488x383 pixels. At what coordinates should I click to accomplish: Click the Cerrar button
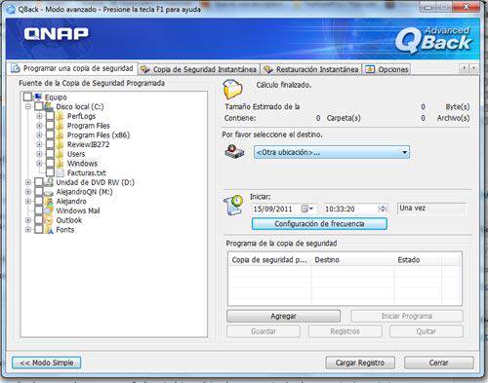439,363
